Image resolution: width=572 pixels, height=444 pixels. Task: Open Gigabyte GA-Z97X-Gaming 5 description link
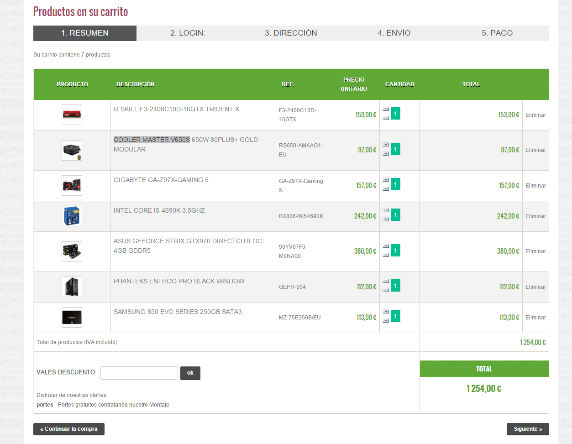tap(161, 180)
